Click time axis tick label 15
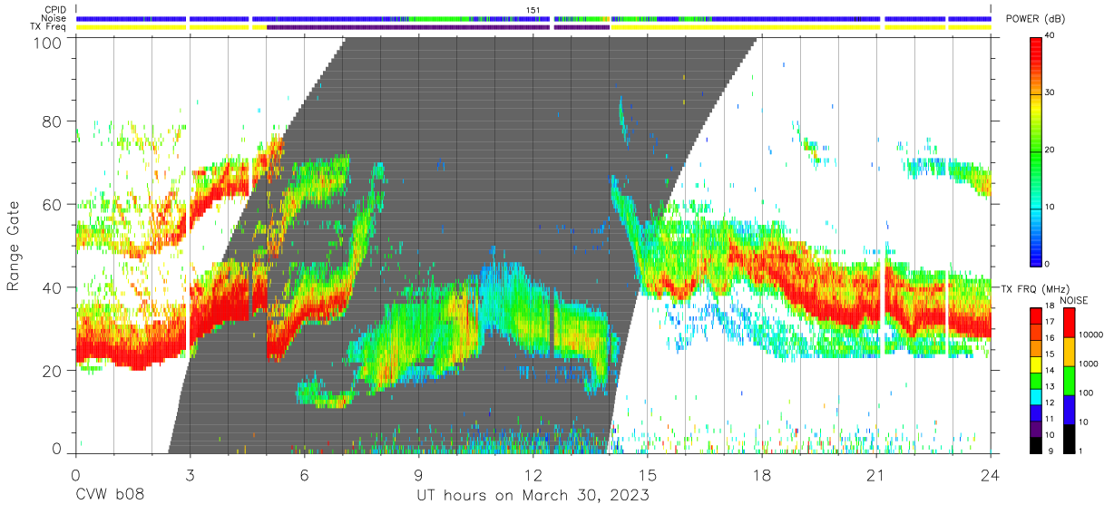This screenshot has height=514, width=1114. 647,476
